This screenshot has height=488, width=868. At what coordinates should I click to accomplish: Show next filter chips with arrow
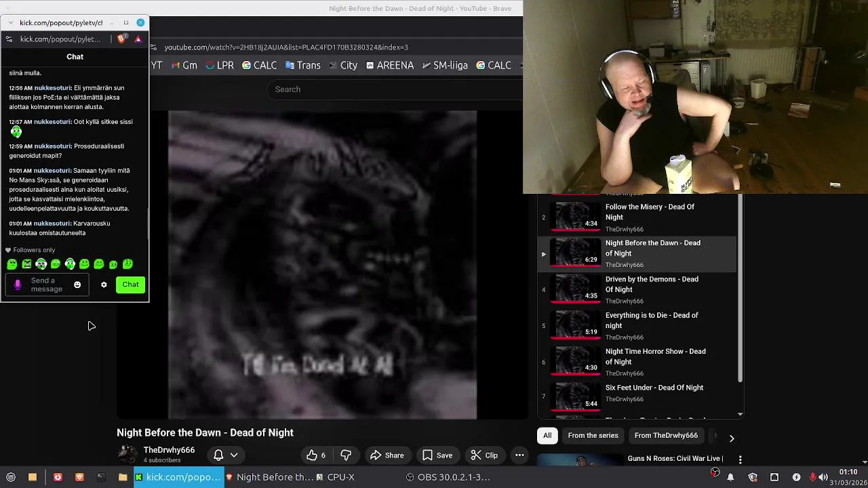point(731,438)
